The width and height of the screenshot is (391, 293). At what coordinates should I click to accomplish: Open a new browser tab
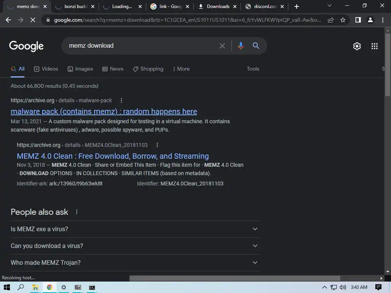(296, 6)
